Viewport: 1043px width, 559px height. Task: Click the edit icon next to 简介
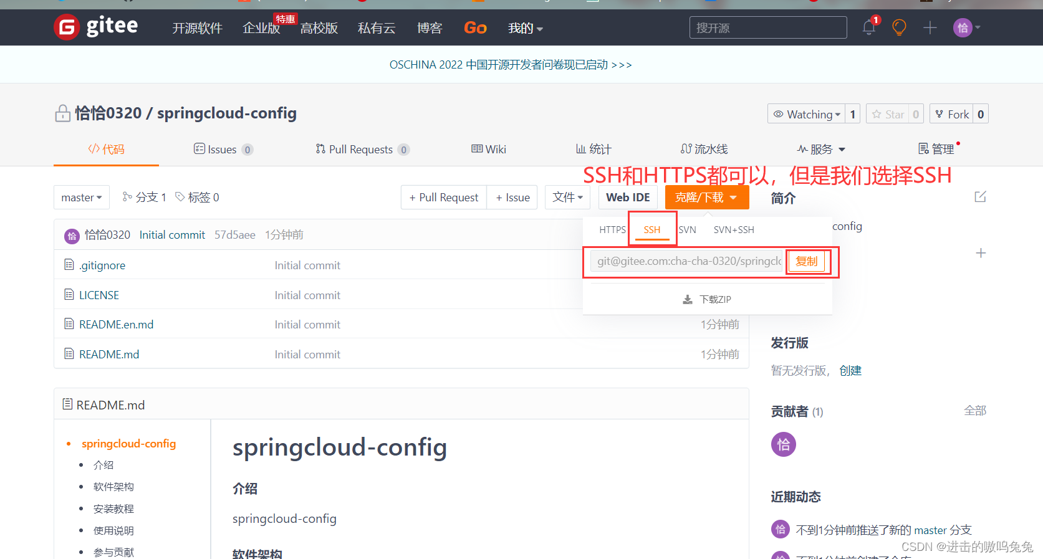pyautogui.click(x=980, y=197)
